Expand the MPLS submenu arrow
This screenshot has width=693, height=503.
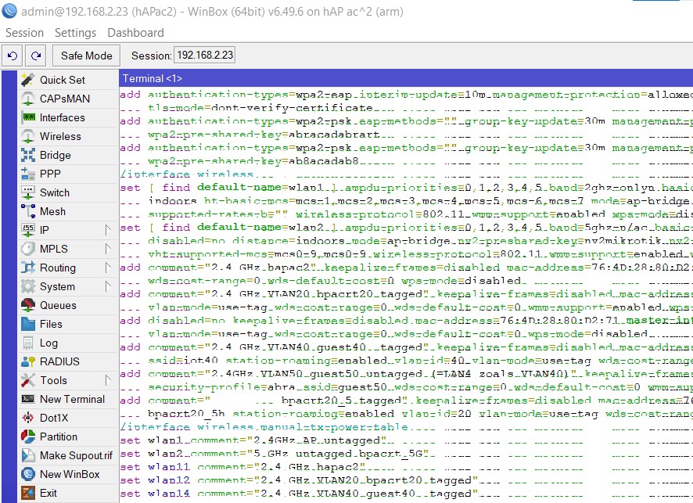(107, 249)
